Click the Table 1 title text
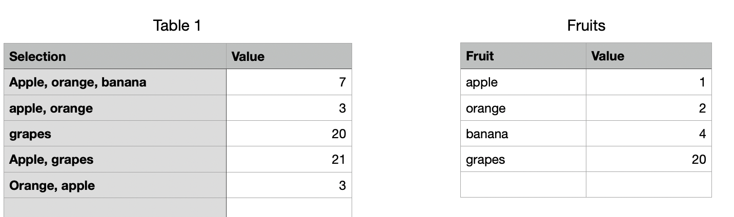 177,26
